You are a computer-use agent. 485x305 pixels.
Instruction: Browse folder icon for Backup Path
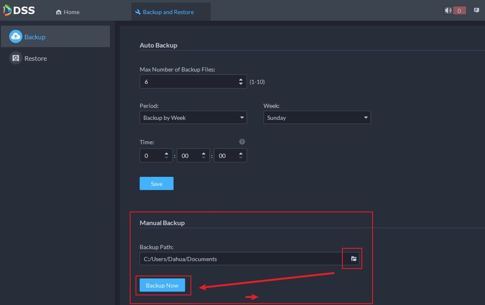pyautogui.click(x=354, y=259)
